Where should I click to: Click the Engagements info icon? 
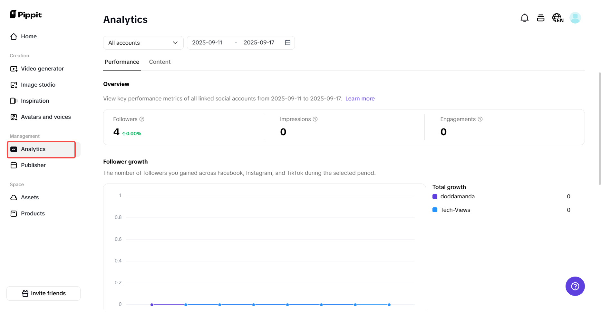(480, 119)
